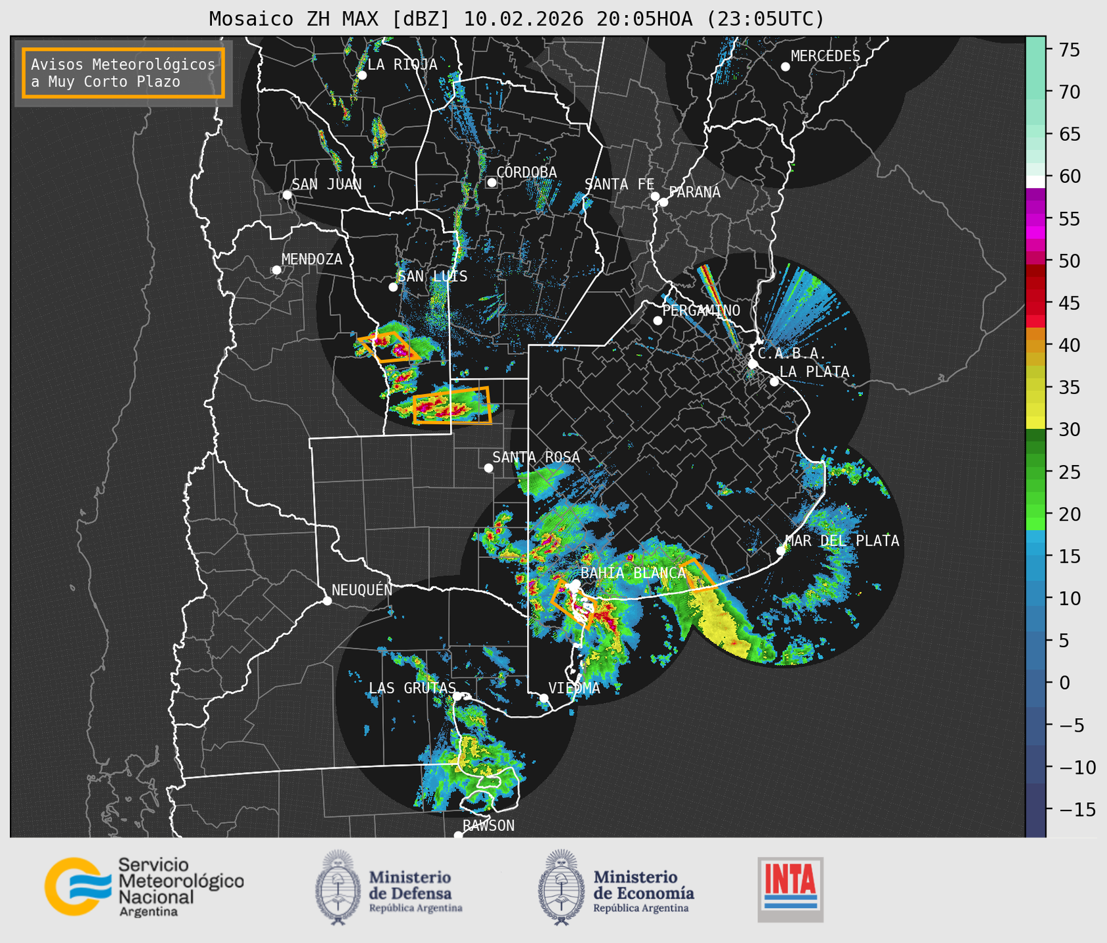The image size is (1107, 943).
Task: Click the white 60 dBZ band on the color scale
Action: 1035,182
